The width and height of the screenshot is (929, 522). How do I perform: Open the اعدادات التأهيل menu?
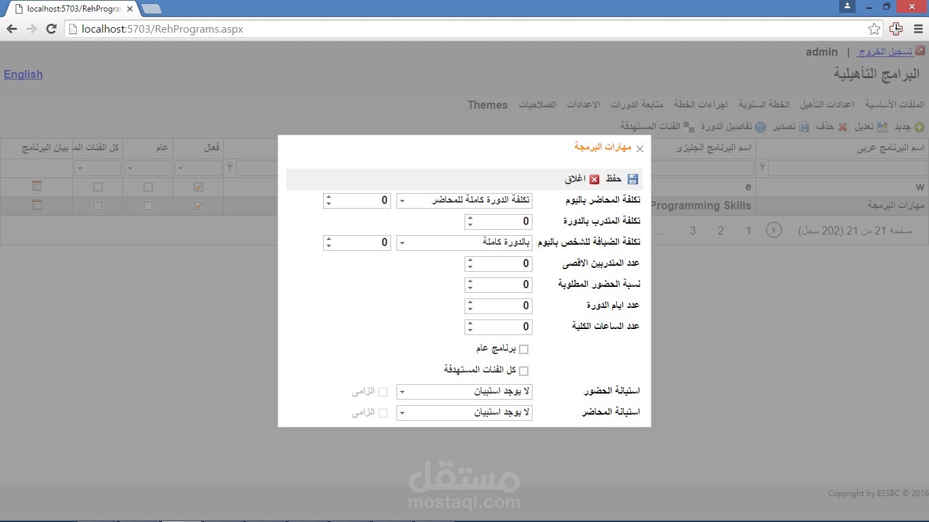pyautogui.click(x=827, y=105)
